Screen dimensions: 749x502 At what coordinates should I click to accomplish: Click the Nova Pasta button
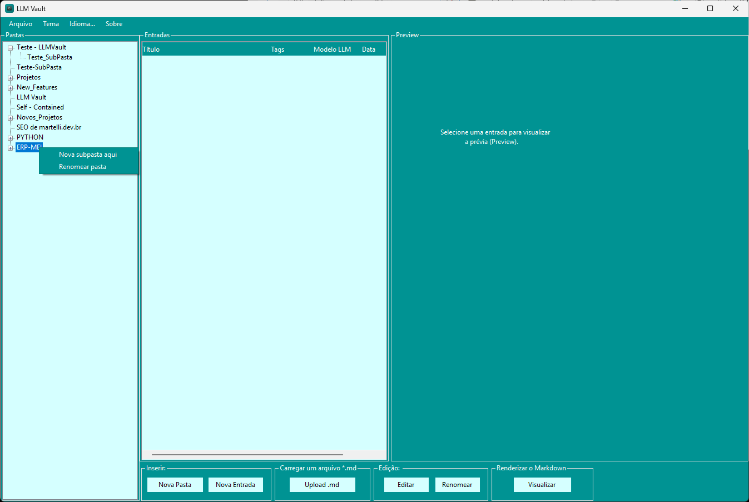tap(175, 485)
